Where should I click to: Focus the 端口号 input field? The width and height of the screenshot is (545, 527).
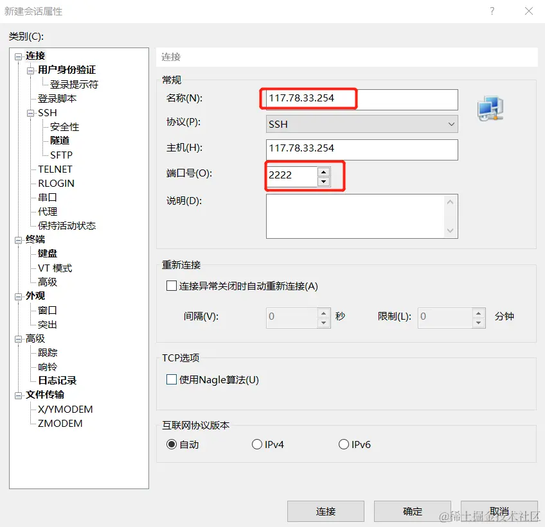click(292, 177)
